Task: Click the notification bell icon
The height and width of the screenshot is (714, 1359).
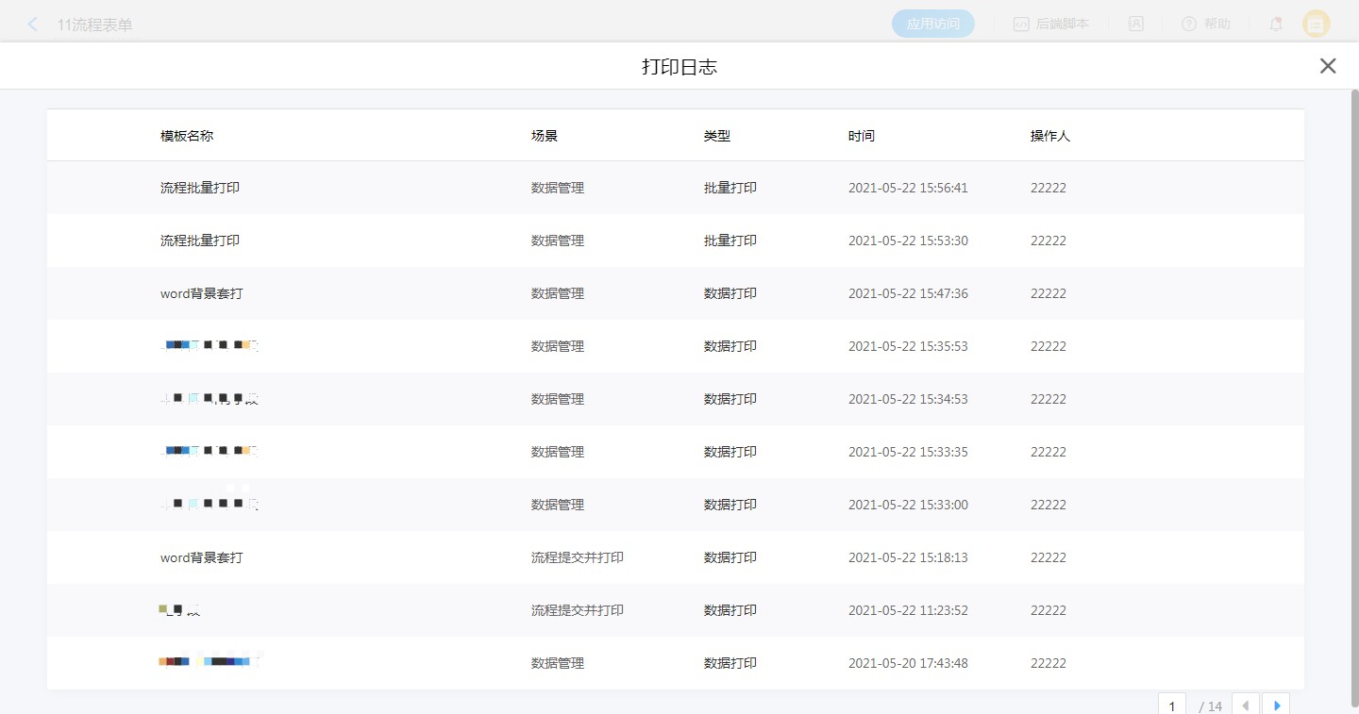Action: tap(1276, 25)
